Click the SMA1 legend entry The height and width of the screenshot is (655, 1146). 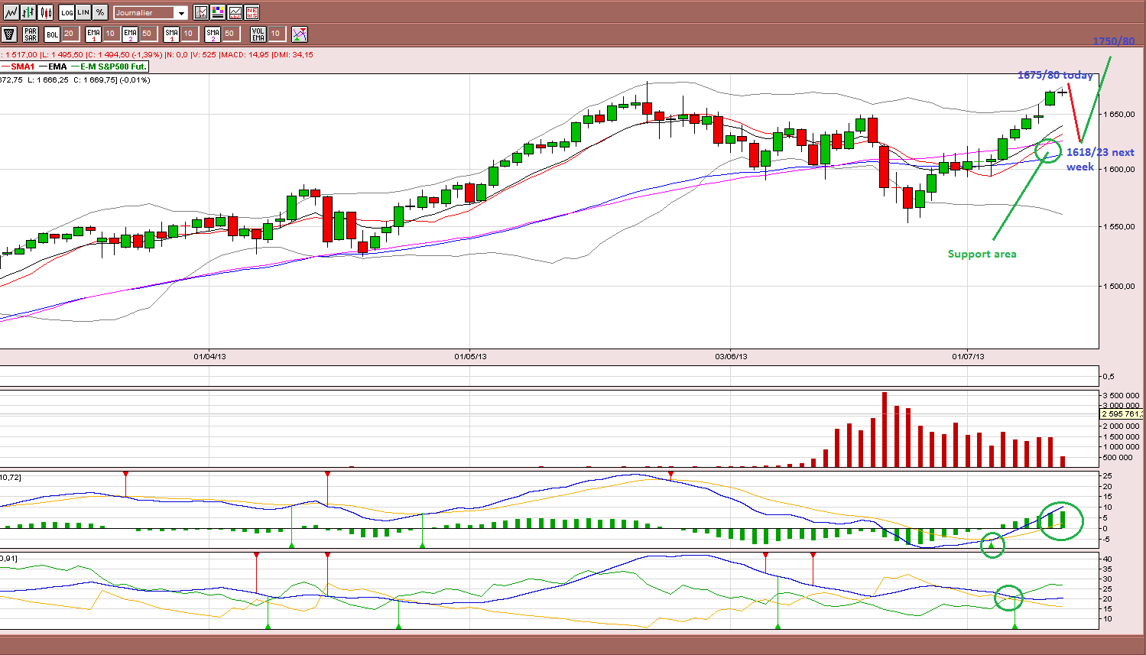pos(18,66)
